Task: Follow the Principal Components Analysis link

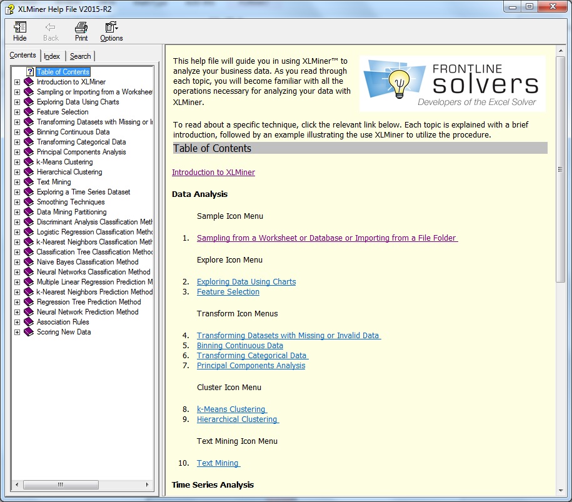Action: [x=251, y=366]
